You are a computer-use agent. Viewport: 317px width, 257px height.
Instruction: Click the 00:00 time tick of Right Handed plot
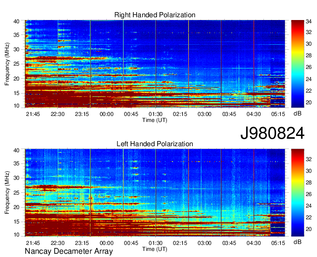pyautogui.click(x=107, y=114)
